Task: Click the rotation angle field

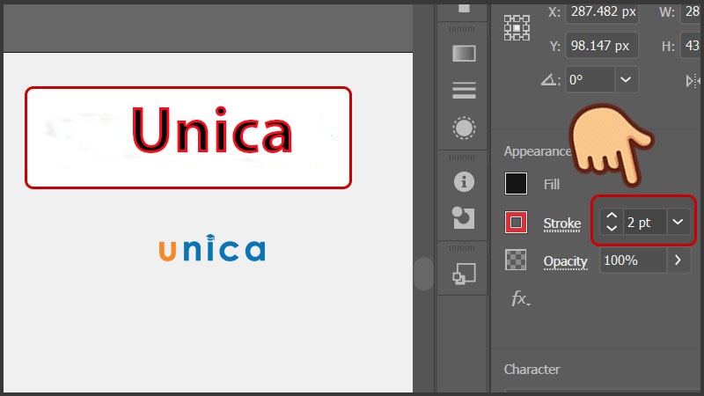Action: point(590,80)
